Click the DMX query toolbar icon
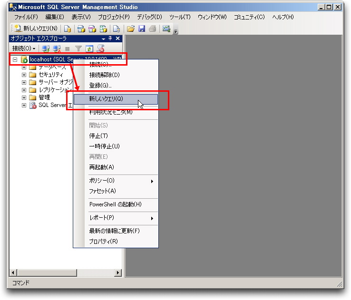 [x=92, y=29]
